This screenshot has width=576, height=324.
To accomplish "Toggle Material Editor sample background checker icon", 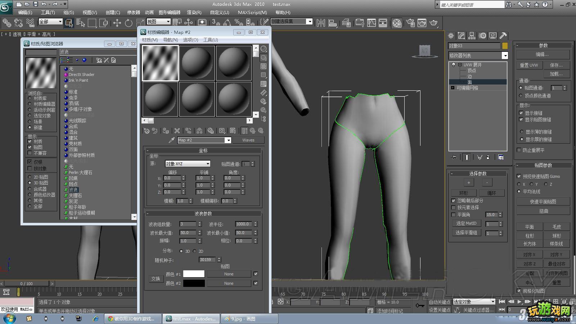I will [x=264, y=66].
